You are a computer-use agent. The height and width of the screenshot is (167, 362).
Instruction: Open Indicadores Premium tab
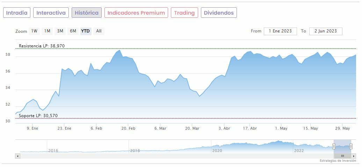coord(136,13)
